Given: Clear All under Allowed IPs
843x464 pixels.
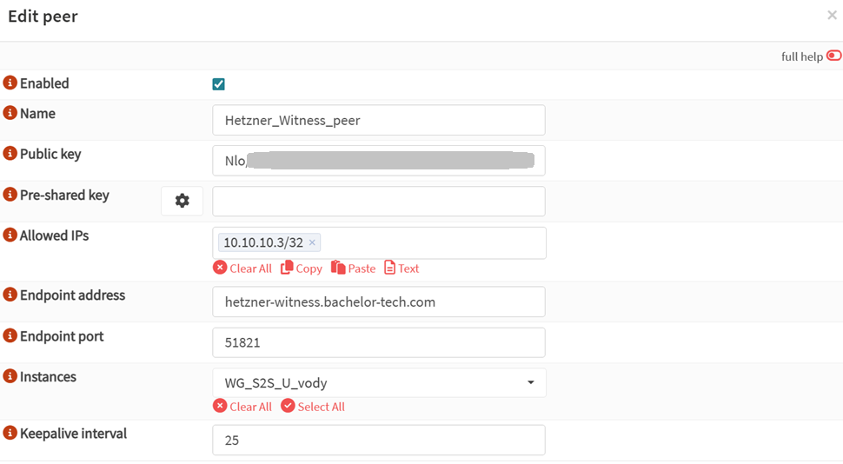Looking at the screenshot, I should pos(242,268).
